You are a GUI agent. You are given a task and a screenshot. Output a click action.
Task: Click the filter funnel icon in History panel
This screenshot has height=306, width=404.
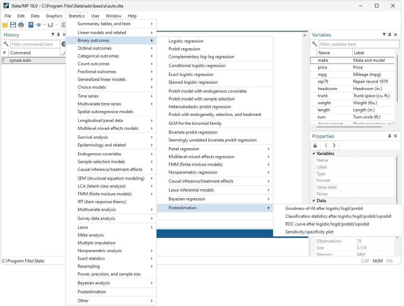point(53,34)
